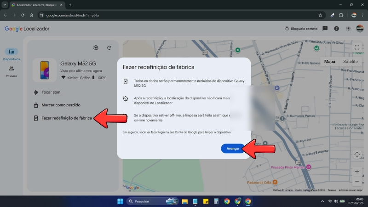Switch map to Mapa view

click(x=329, y=62)
